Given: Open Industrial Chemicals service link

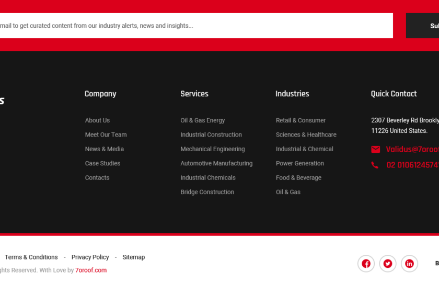Looking at the screenshot, I should click(208, 177).
